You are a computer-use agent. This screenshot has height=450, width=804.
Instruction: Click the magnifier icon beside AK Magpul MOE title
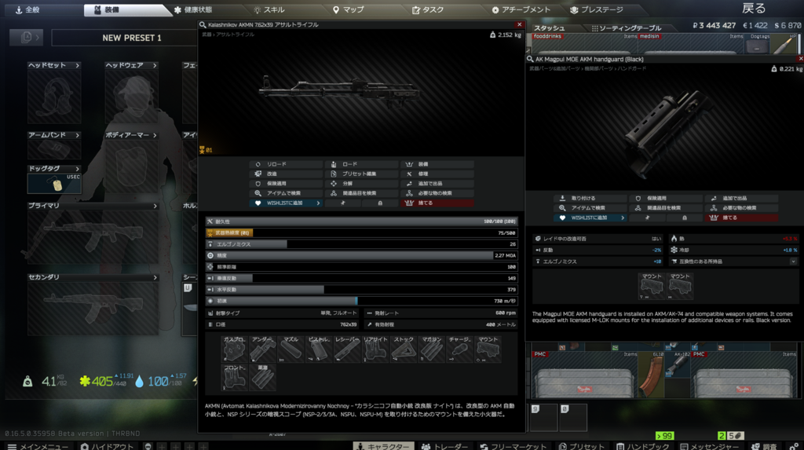530,59
